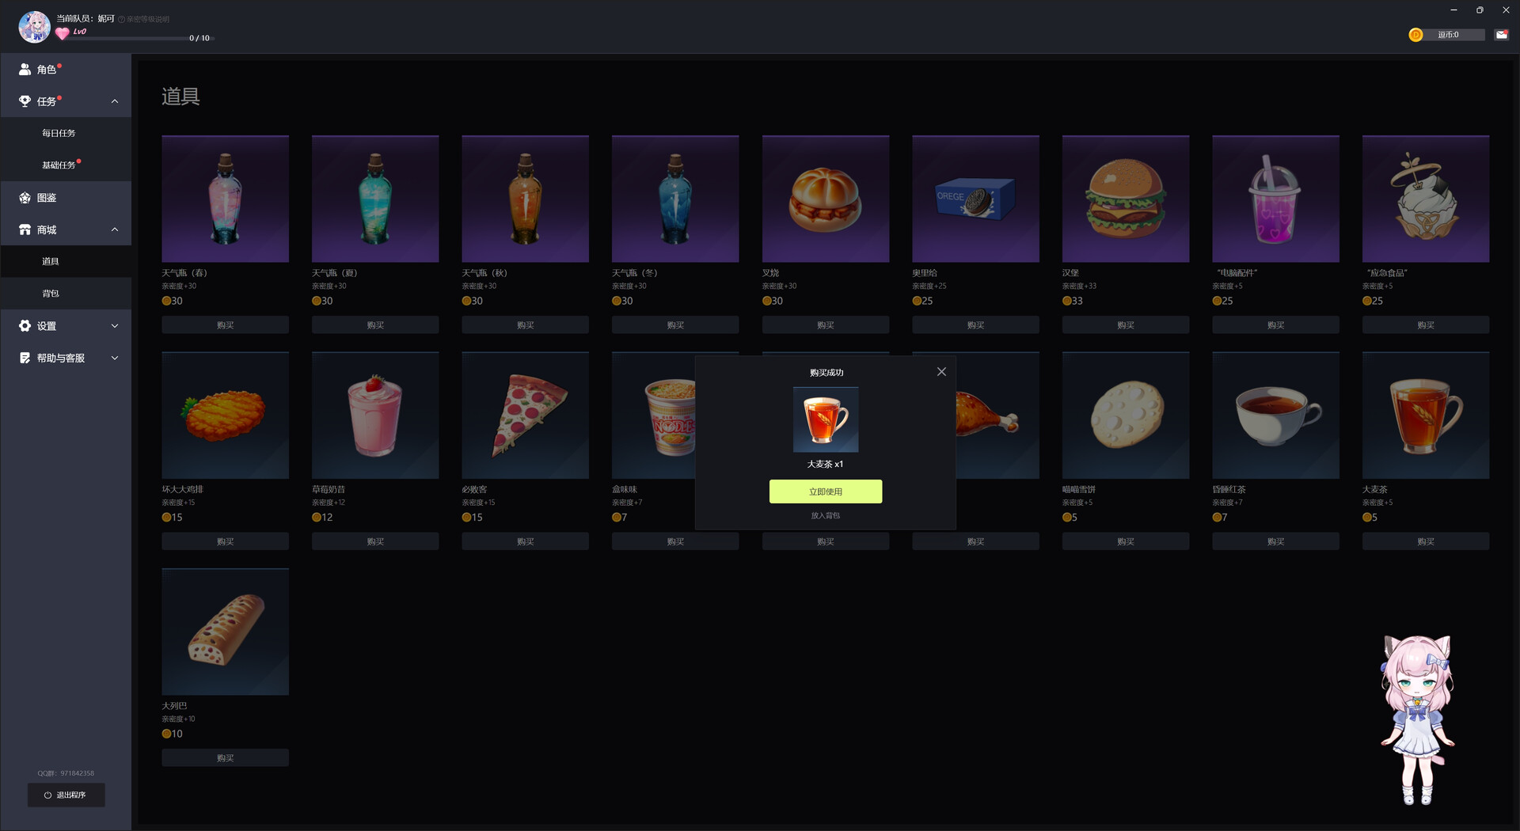Select the pizza slice item image
Image resolution: width=1520 pixels, height=831 pixels.
pos(525,415)
